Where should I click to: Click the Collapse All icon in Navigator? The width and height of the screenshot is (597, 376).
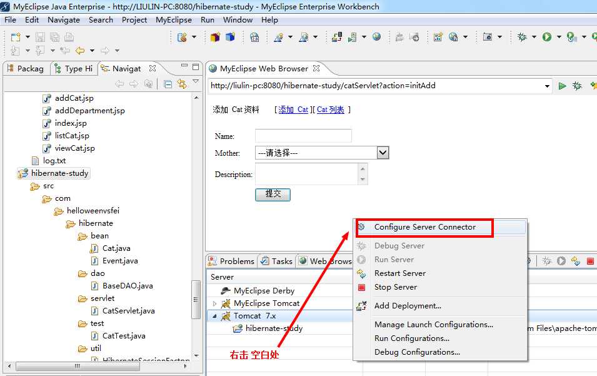[168, 84]
